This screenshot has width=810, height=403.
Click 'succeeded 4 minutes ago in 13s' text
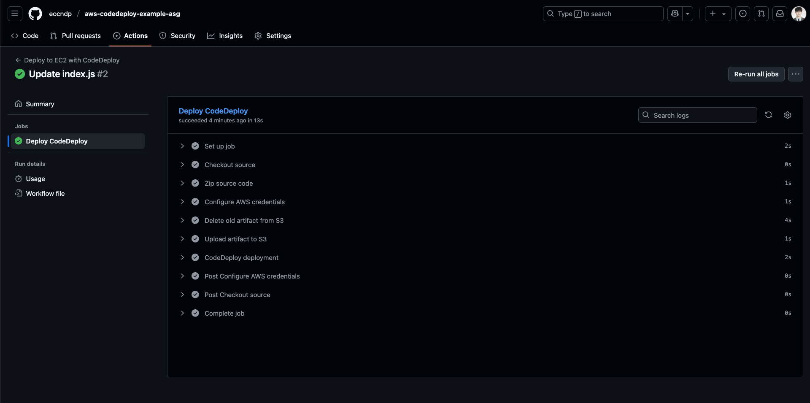point(221,121)
